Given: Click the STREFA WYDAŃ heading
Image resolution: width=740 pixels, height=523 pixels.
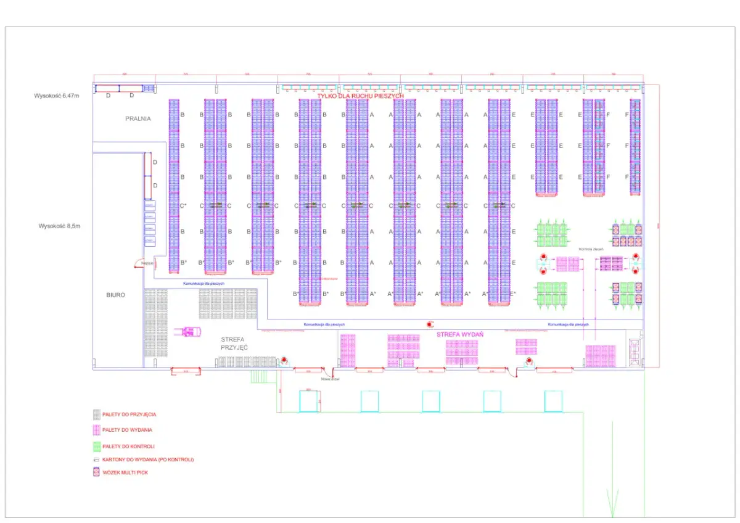Looking at the screenshot, I should [458, 335].
